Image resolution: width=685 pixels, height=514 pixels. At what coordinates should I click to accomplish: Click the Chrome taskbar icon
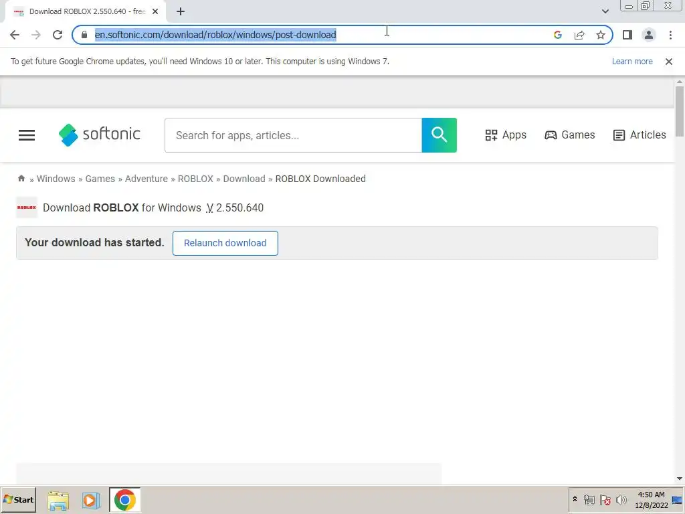click(125, 500)
